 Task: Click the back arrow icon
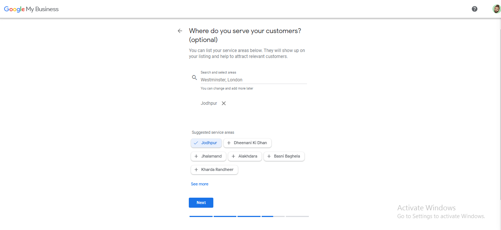(180, 31)
